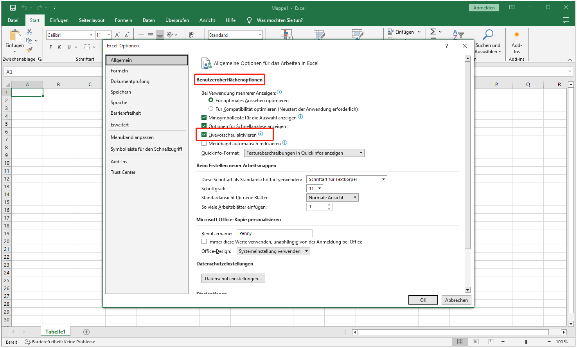Screen dimensions: 577x348
Task: Click the Copy icon in clipboard group
Action: [x=29, y=41]
